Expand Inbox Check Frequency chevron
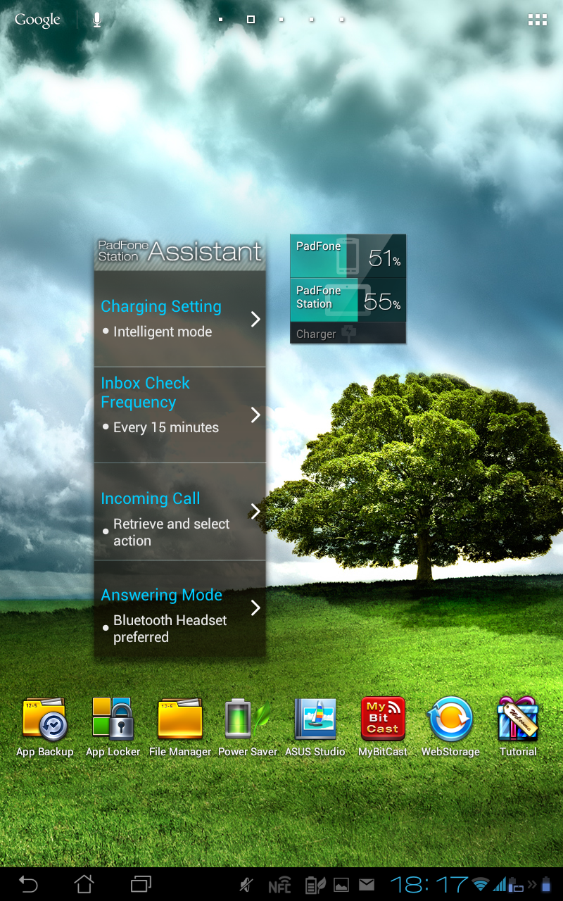Screen dimensions: 563x901 [x=255, y=415]
